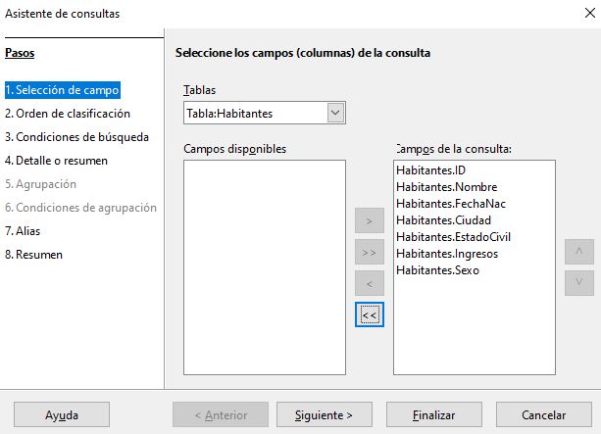Select Habitantes.Ingresos in query fields list
Viewport: 601px width, 434px height.
point(447,254)
